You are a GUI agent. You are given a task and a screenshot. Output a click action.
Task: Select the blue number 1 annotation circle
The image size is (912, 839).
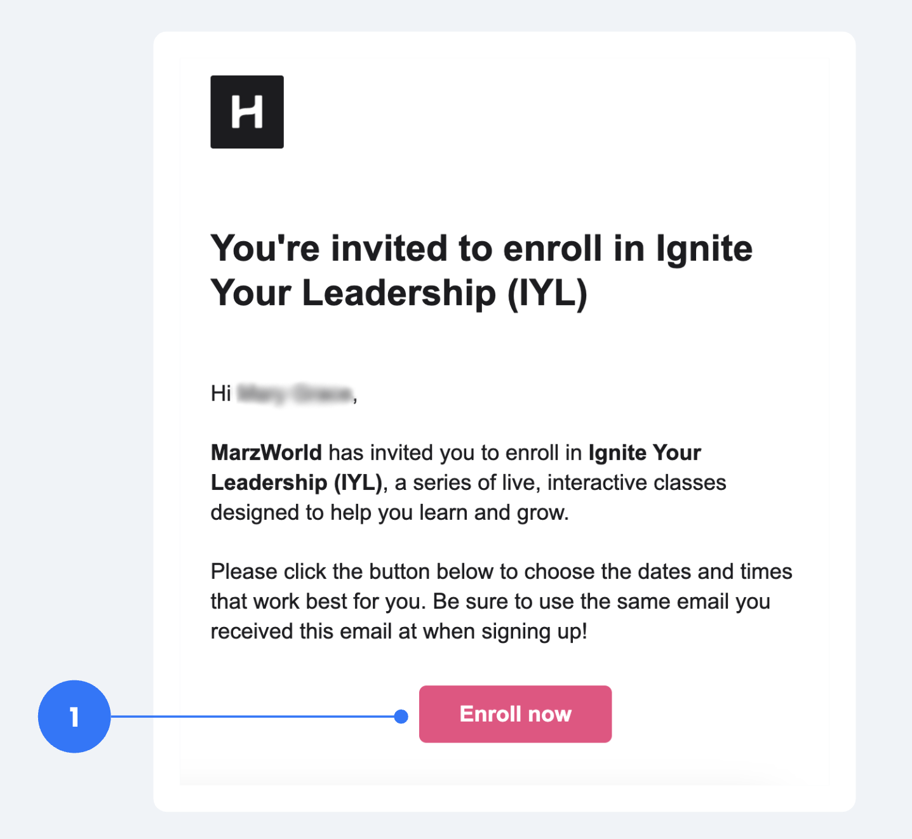(x=74, y=717)
